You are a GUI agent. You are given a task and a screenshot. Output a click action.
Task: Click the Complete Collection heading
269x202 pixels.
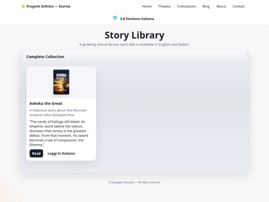[x=45, y=57]
